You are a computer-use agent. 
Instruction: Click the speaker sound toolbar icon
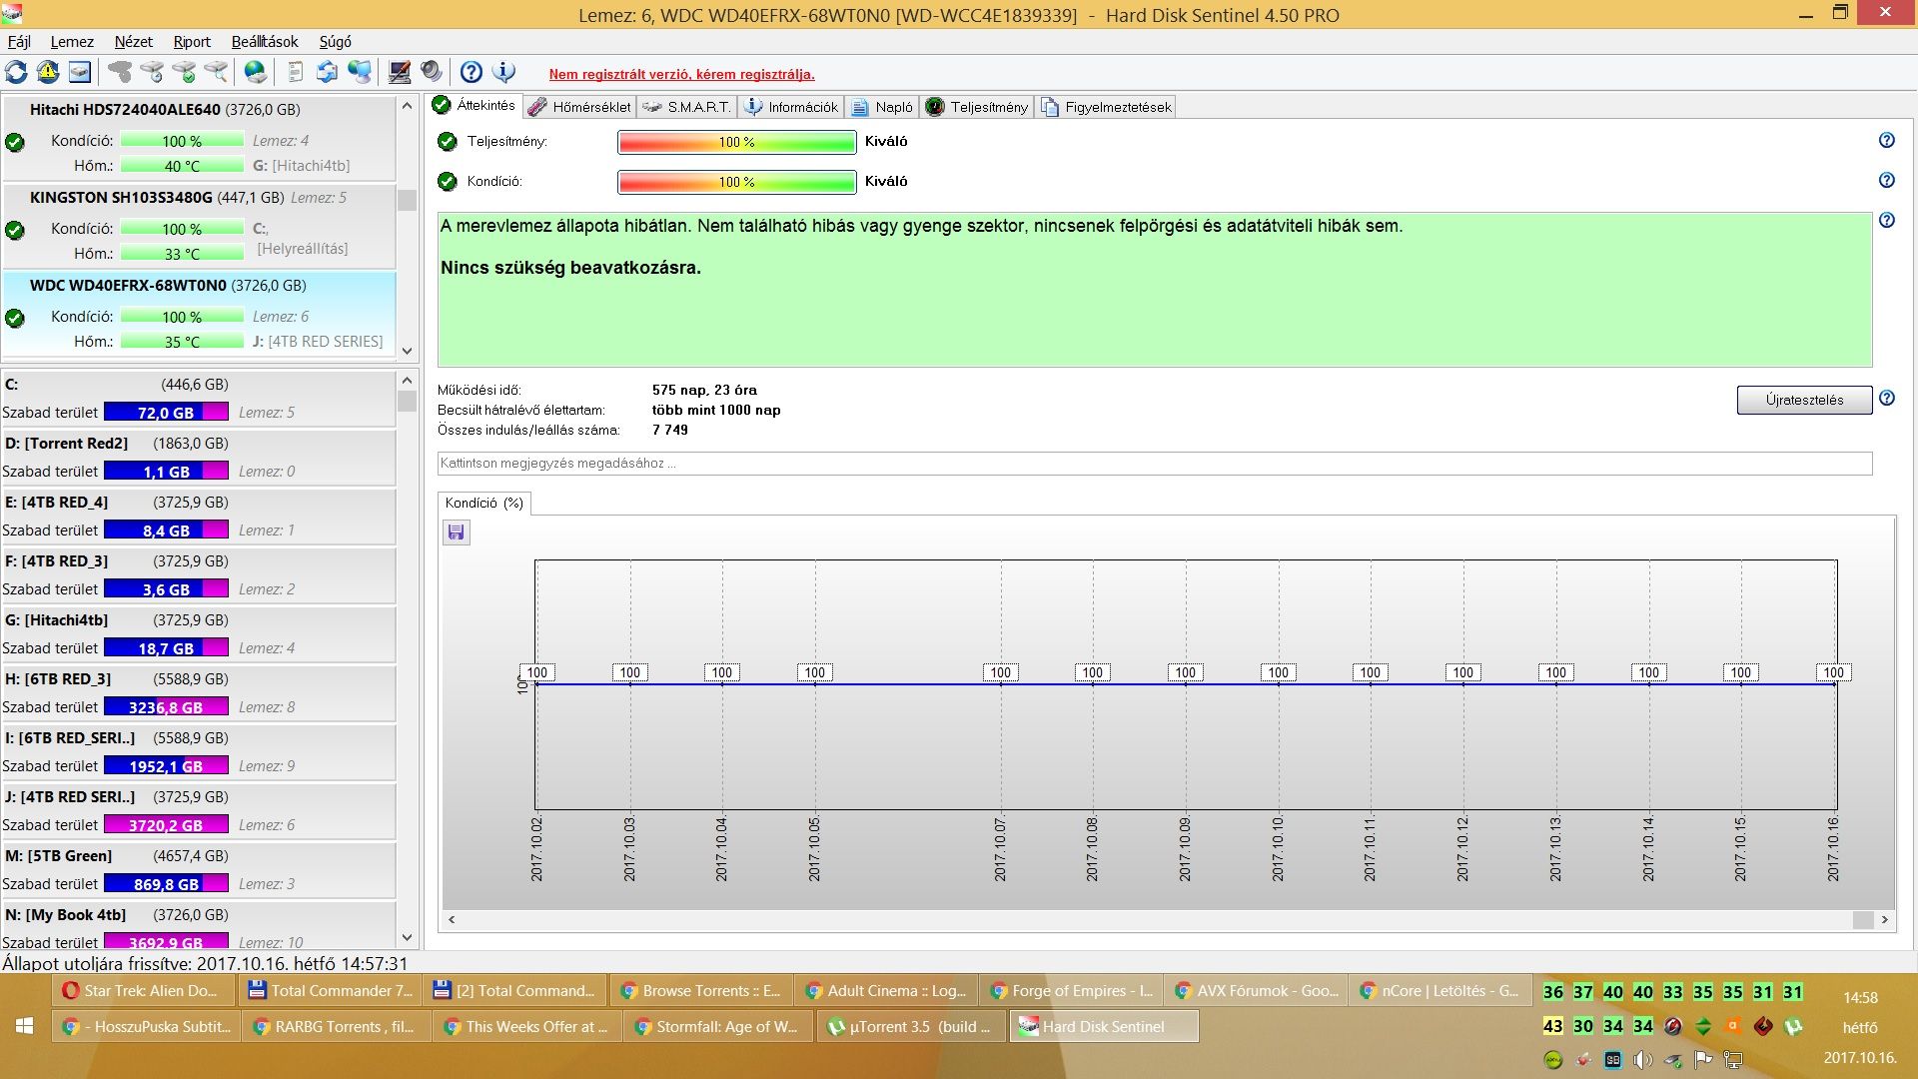(432, 72)
